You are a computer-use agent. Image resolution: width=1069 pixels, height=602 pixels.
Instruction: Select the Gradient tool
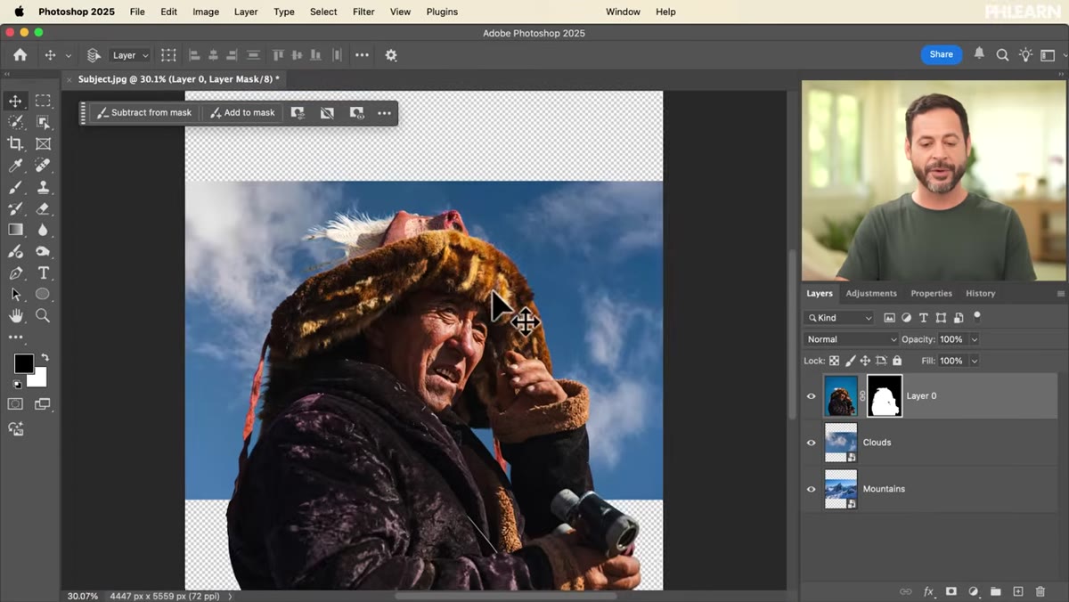15,230
